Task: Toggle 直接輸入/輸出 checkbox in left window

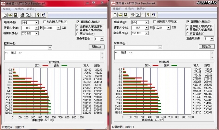Action: tap(78, 22)
